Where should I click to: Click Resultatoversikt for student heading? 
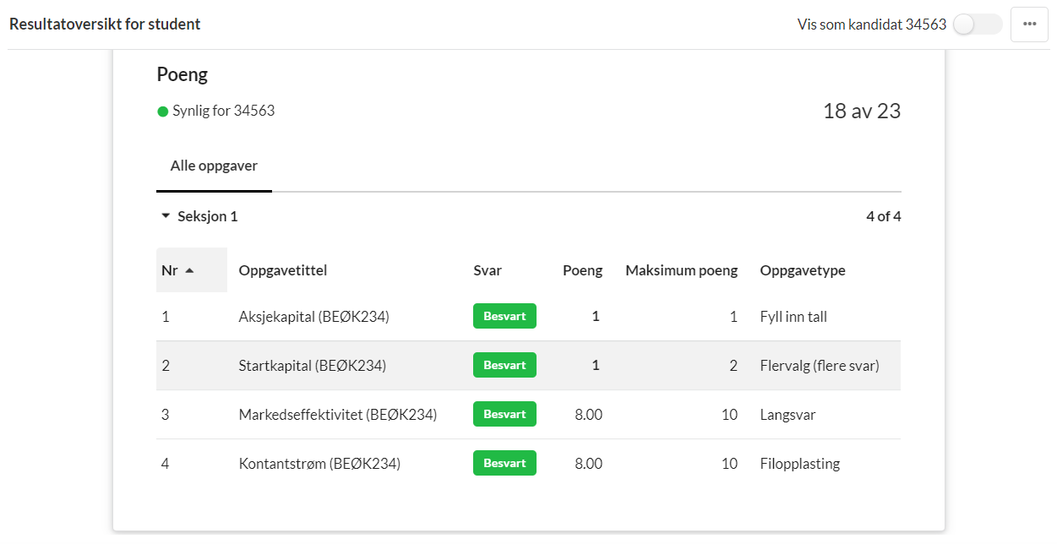(105, 24)
